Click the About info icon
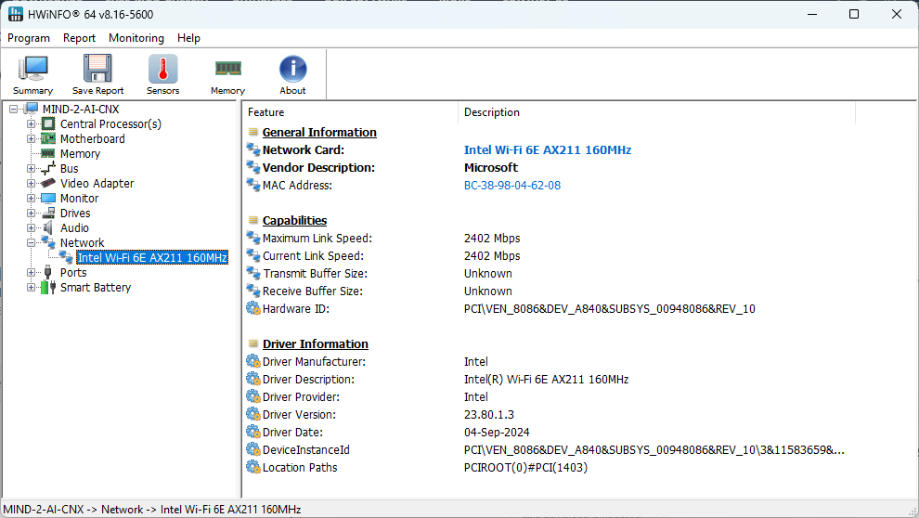 pos(292,69)
